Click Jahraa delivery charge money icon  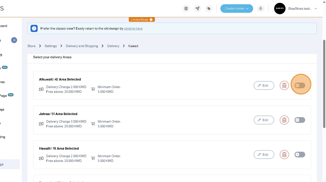[41, 124]
